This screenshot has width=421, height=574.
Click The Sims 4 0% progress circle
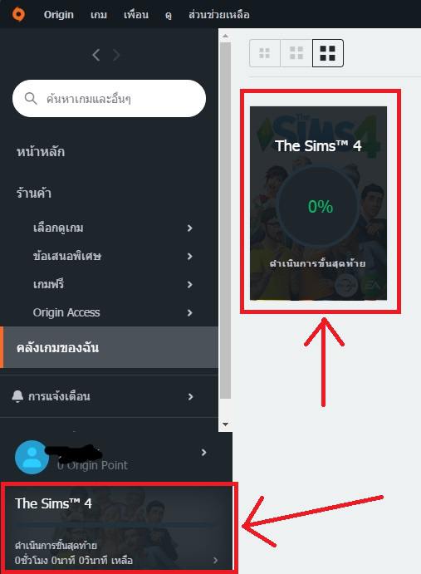point(319,206)
